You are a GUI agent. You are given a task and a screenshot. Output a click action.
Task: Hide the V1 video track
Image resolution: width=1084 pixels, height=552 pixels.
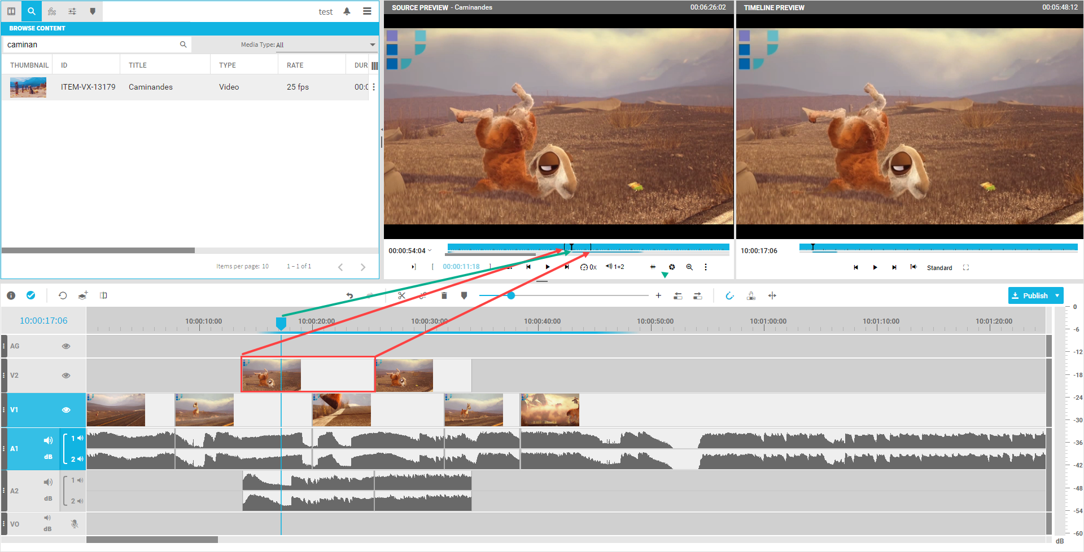[66, 410]
